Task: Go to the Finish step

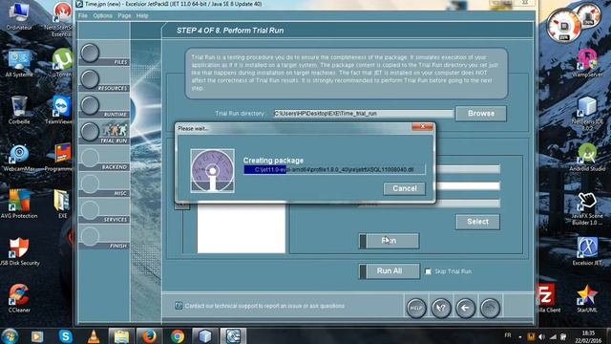Action: pos(90,236)
